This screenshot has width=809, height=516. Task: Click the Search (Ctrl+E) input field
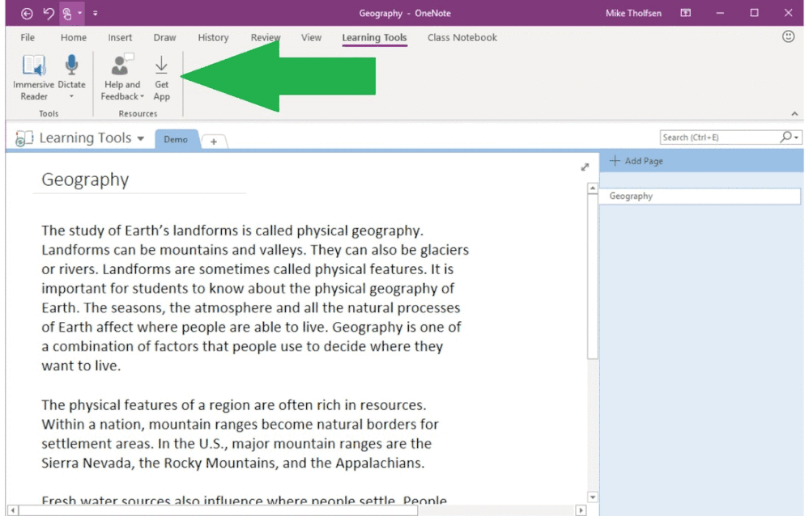point(720,137)
